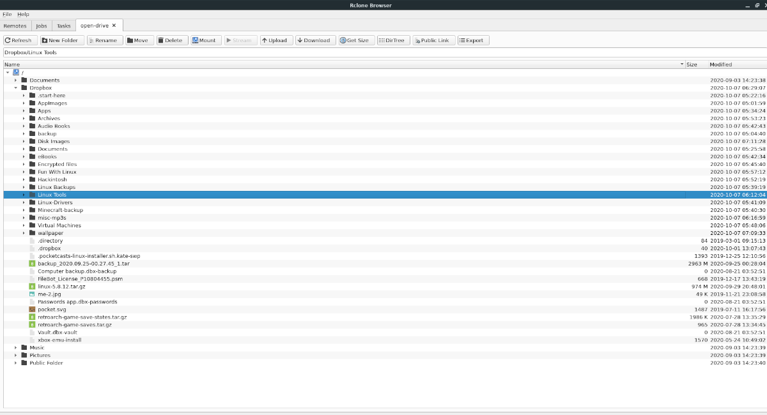767x415 pixels.
Task: Click the Rename button
Action: [104, 40]
